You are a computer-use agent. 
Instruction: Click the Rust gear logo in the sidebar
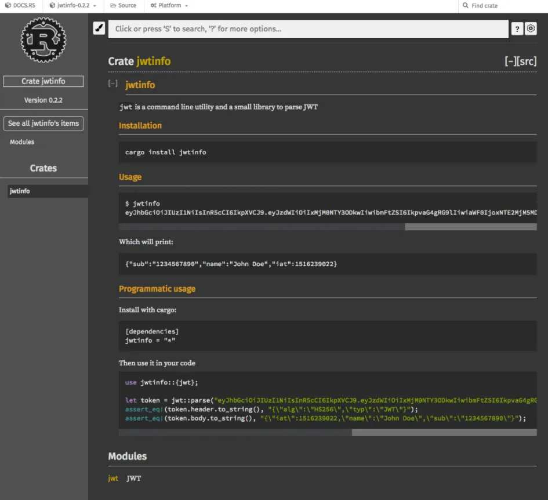pyautogui.click(x=43, y=41)
